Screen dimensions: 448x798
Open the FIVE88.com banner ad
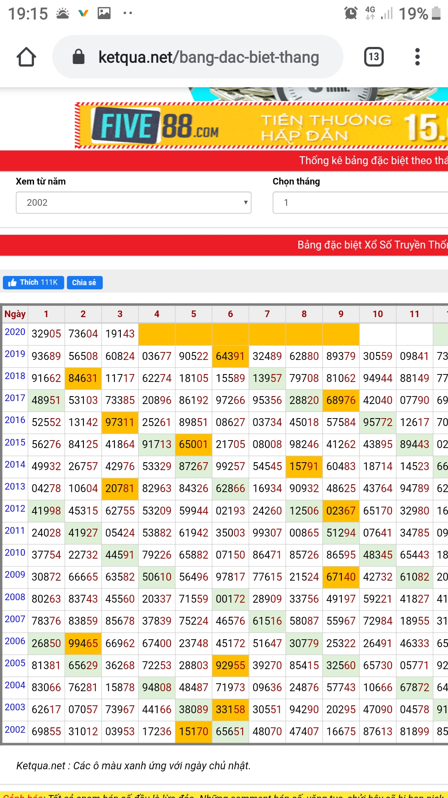261,126
